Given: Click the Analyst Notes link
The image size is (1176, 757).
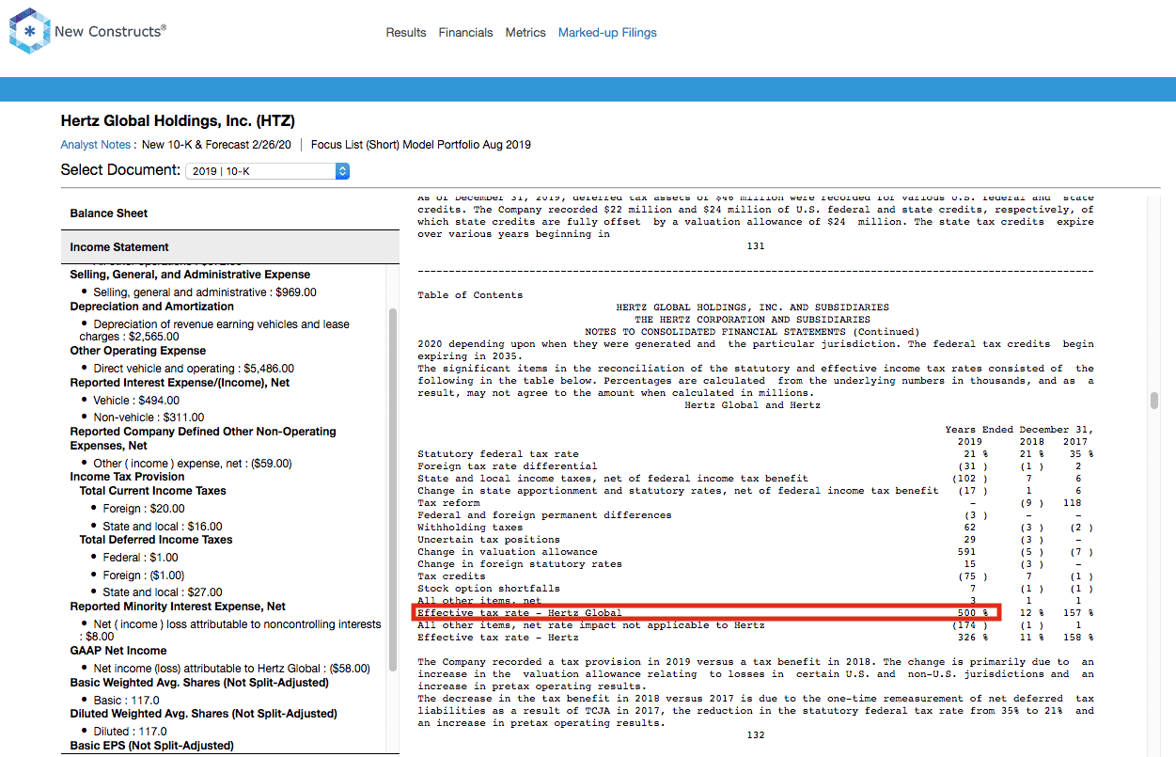Looking at the screenshot, I should tap(96, 145).
